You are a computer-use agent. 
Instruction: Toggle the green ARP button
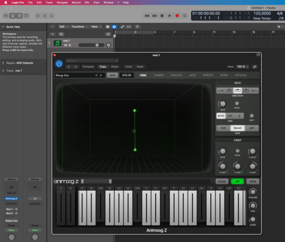click(x=237, y=181)
